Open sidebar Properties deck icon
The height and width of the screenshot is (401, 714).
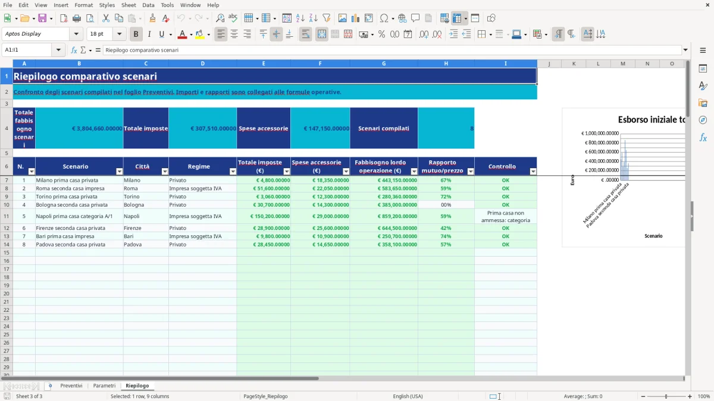coord(703,68)
